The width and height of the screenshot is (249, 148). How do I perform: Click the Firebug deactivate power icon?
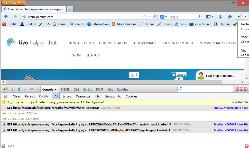[x=246, y=89]
